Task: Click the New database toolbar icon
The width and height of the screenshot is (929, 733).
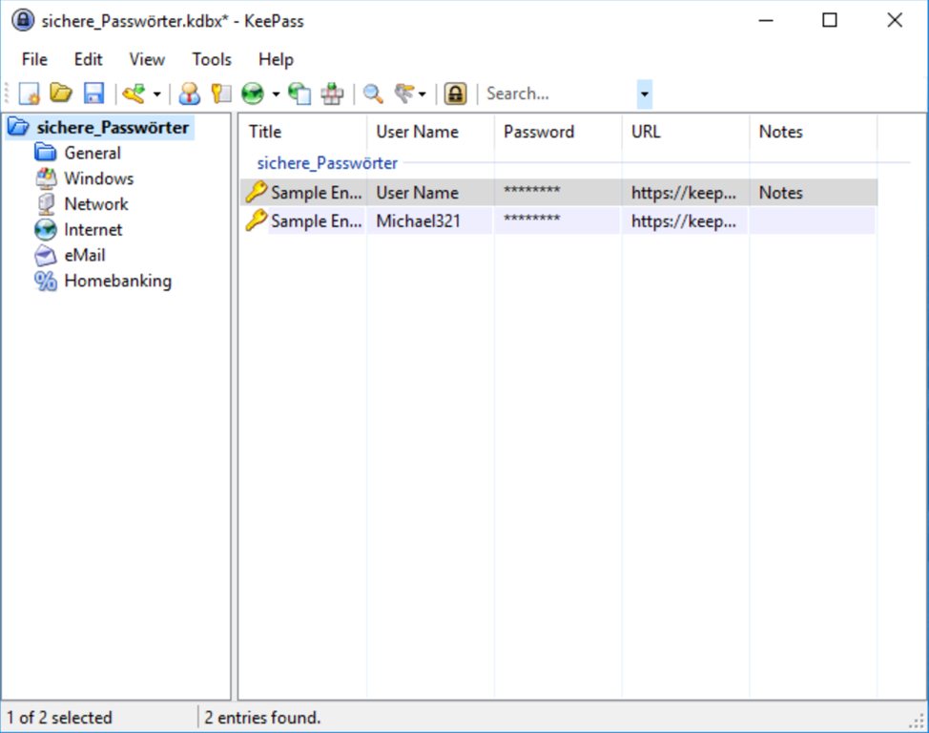Action: pyautogui.click(x=30, y=94)
